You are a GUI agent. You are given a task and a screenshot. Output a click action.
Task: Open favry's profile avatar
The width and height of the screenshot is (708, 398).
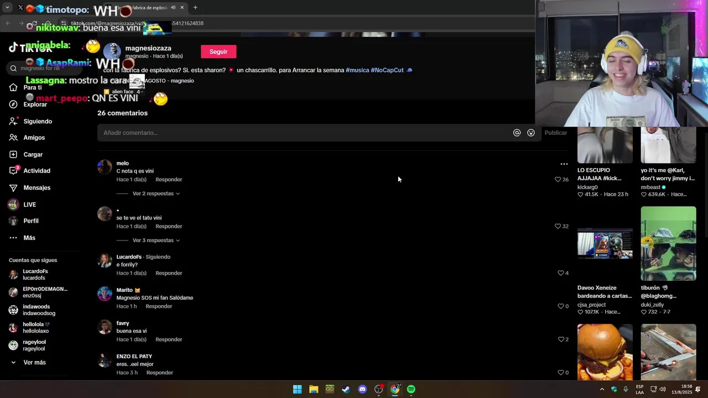(105, 327)
